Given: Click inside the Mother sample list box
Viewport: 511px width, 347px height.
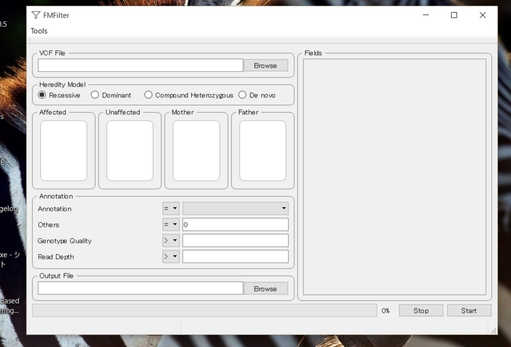Looking at the screenshot, I should pos(196,150).
